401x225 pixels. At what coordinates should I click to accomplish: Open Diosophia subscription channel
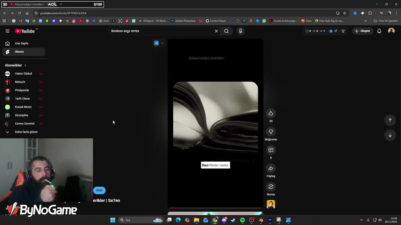(x=24, y=115)
